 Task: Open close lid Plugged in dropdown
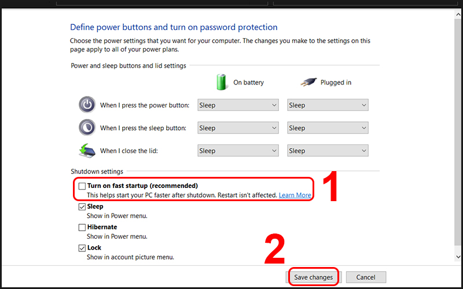pos(328,150)
